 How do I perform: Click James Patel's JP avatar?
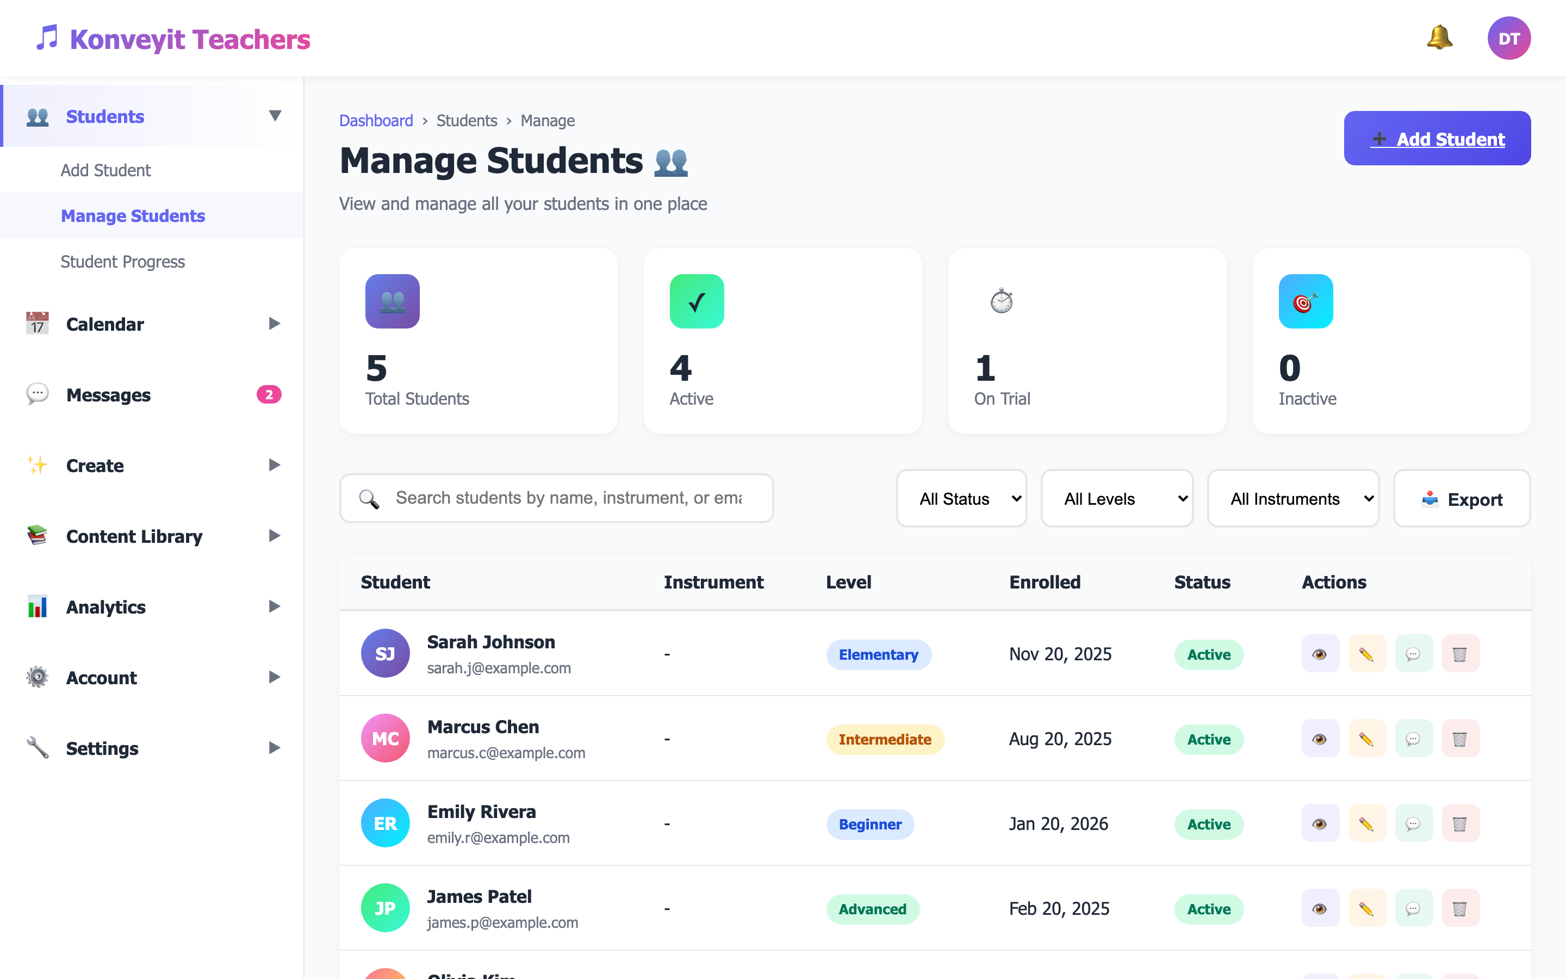[385, 908]
